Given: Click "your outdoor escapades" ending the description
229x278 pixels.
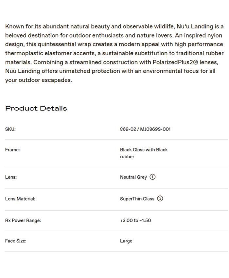Looking at the screenshot, I should click(38, 80).
